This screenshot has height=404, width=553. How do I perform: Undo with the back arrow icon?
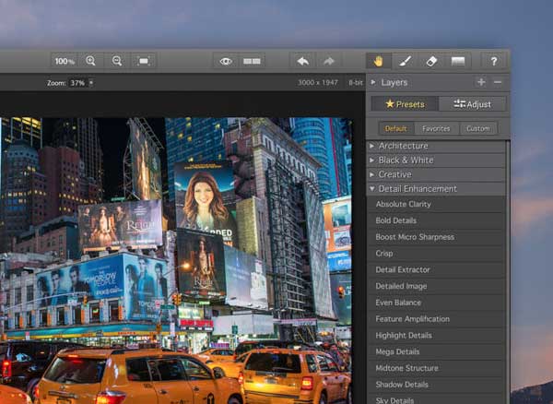302,62
